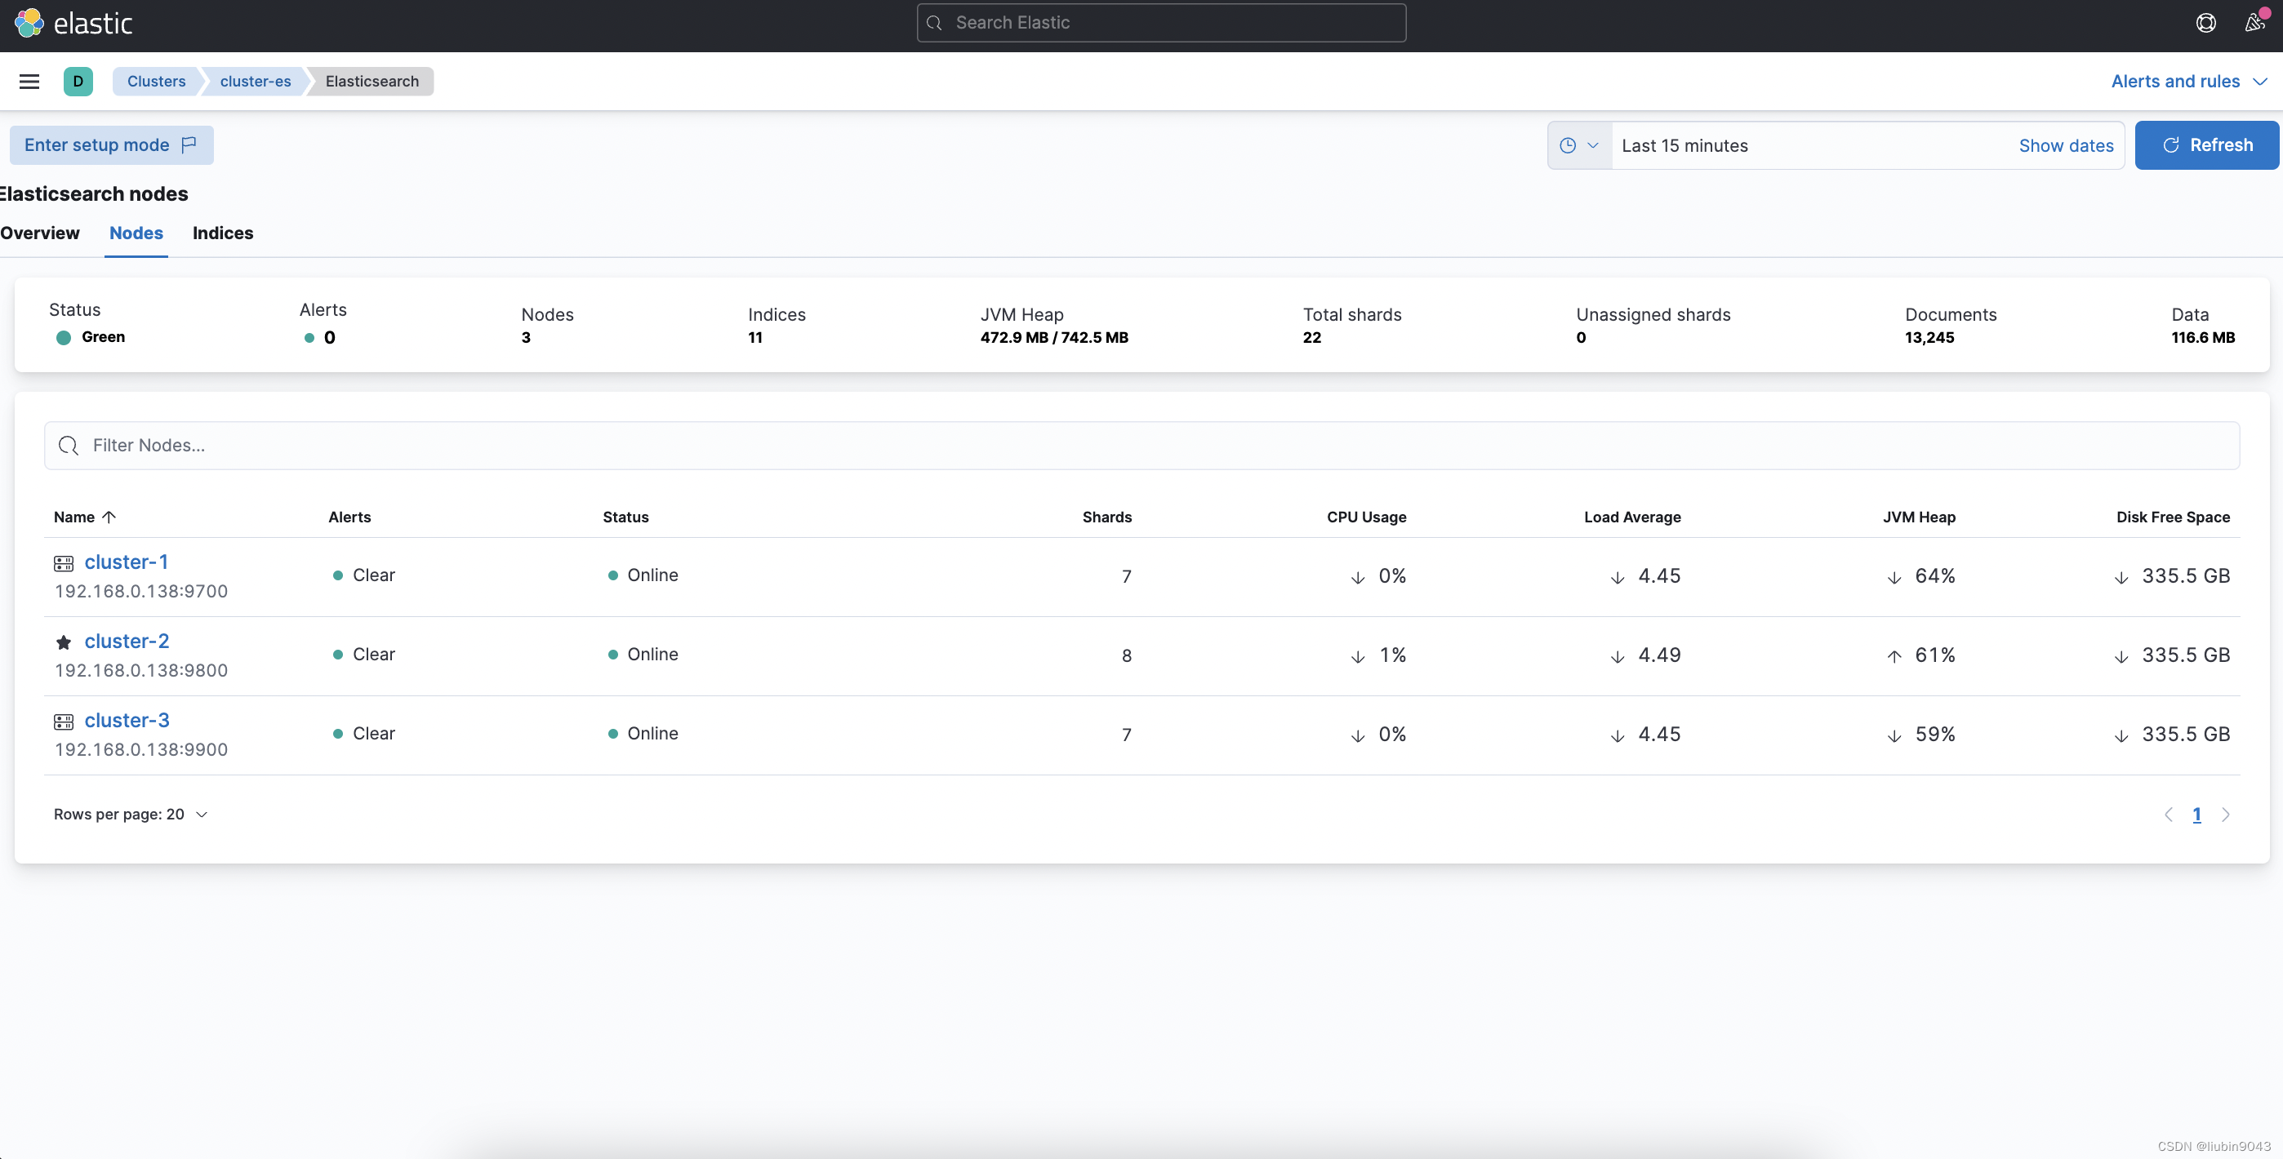
Task: Open the quick time-range clock menu
Action: 1579,145
